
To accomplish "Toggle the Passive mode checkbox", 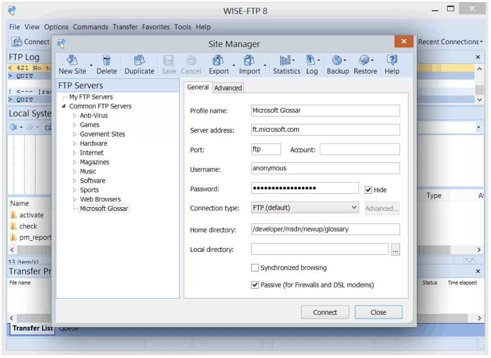I will [x=255, y=285].
